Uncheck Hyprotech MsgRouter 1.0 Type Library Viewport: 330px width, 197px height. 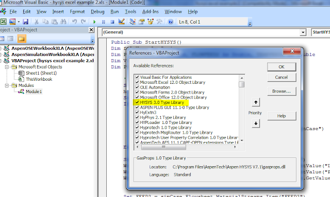(x=137, y=133)
